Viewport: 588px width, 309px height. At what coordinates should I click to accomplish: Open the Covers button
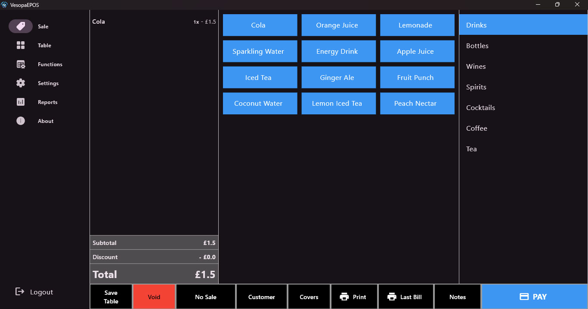(309, 297)
